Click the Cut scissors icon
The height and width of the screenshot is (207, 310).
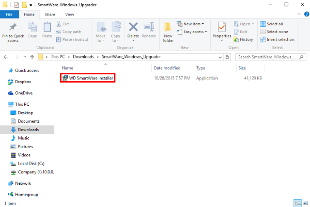coord(58,24)
